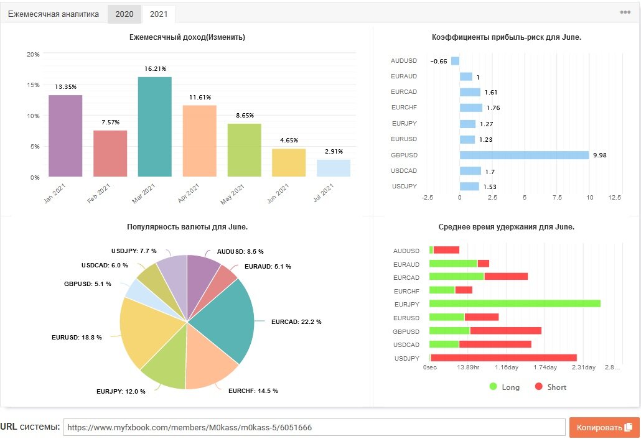Click the Jun 2021 bar
Viewport: 641px width, 439px height.
pyautogui.click(x=289, y=162)
